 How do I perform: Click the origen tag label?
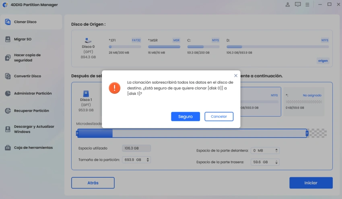click(x=323, y=61)
